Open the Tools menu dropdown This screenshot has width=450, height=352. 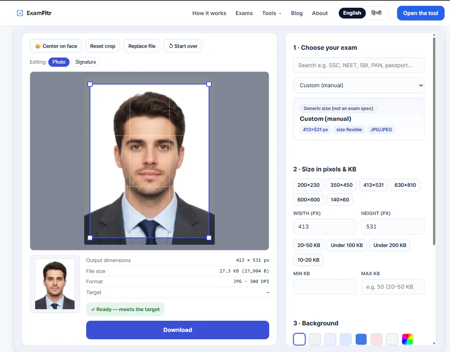coord(272,13)
